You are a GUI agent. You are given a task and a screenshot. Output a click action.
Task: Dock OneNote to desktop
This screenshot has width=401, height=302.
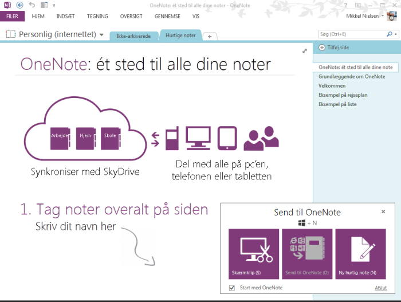[44, 5]
